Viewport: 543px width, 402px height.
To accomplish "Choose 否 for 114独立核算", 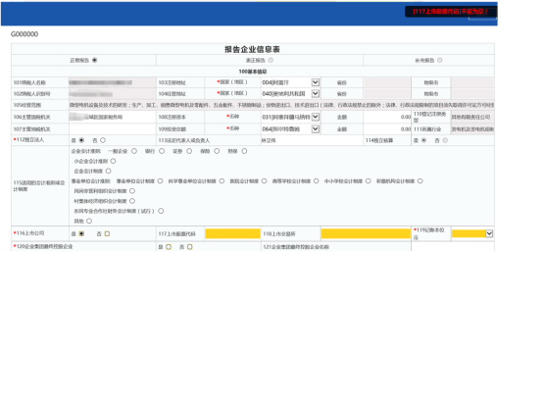I will 445,140.
